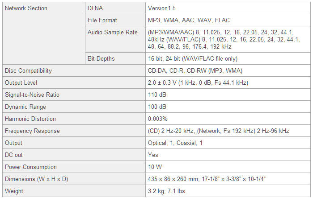Click the Bit Depths label
This screenshot has height=198, width=313.
(101, 59)
